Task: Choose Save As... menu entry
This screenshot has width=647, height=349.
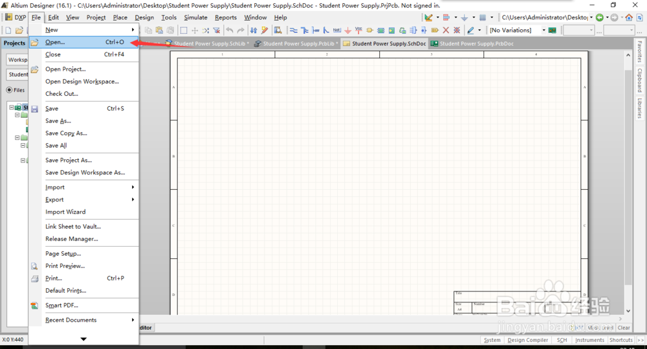Action: click(83, 121)
